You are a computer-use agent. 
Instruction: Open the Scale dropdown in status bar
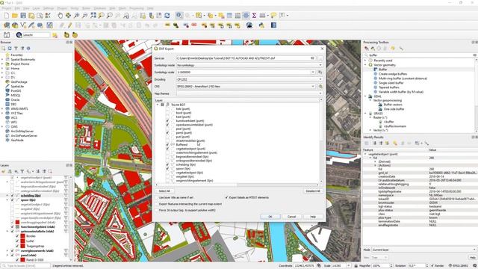(x=348, y=266)
